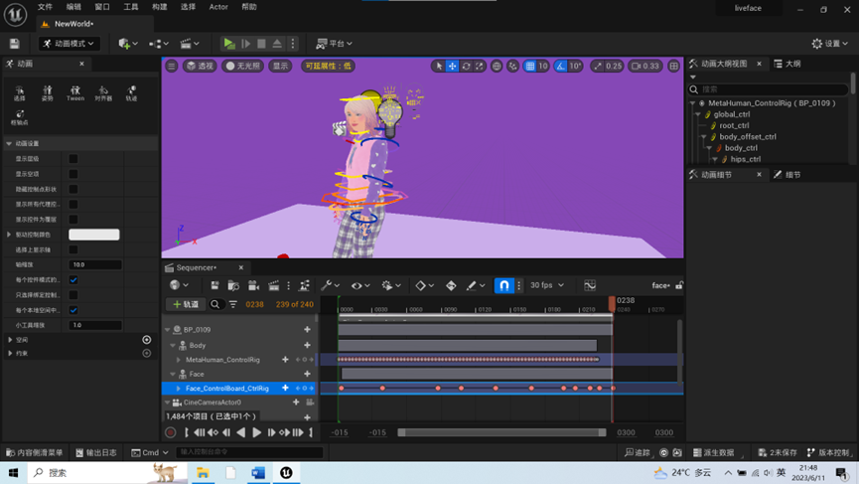Switch to the 细节 details tab
Viewport: 859px width, 484px height.
coord(787,175)
